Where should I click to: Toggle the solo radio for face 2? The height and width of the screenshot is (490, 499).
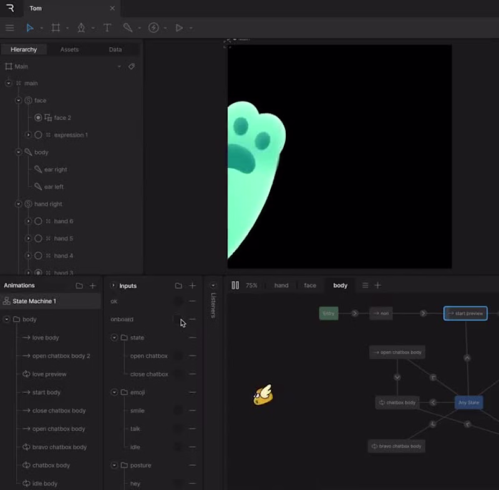[x=38, y=118]
